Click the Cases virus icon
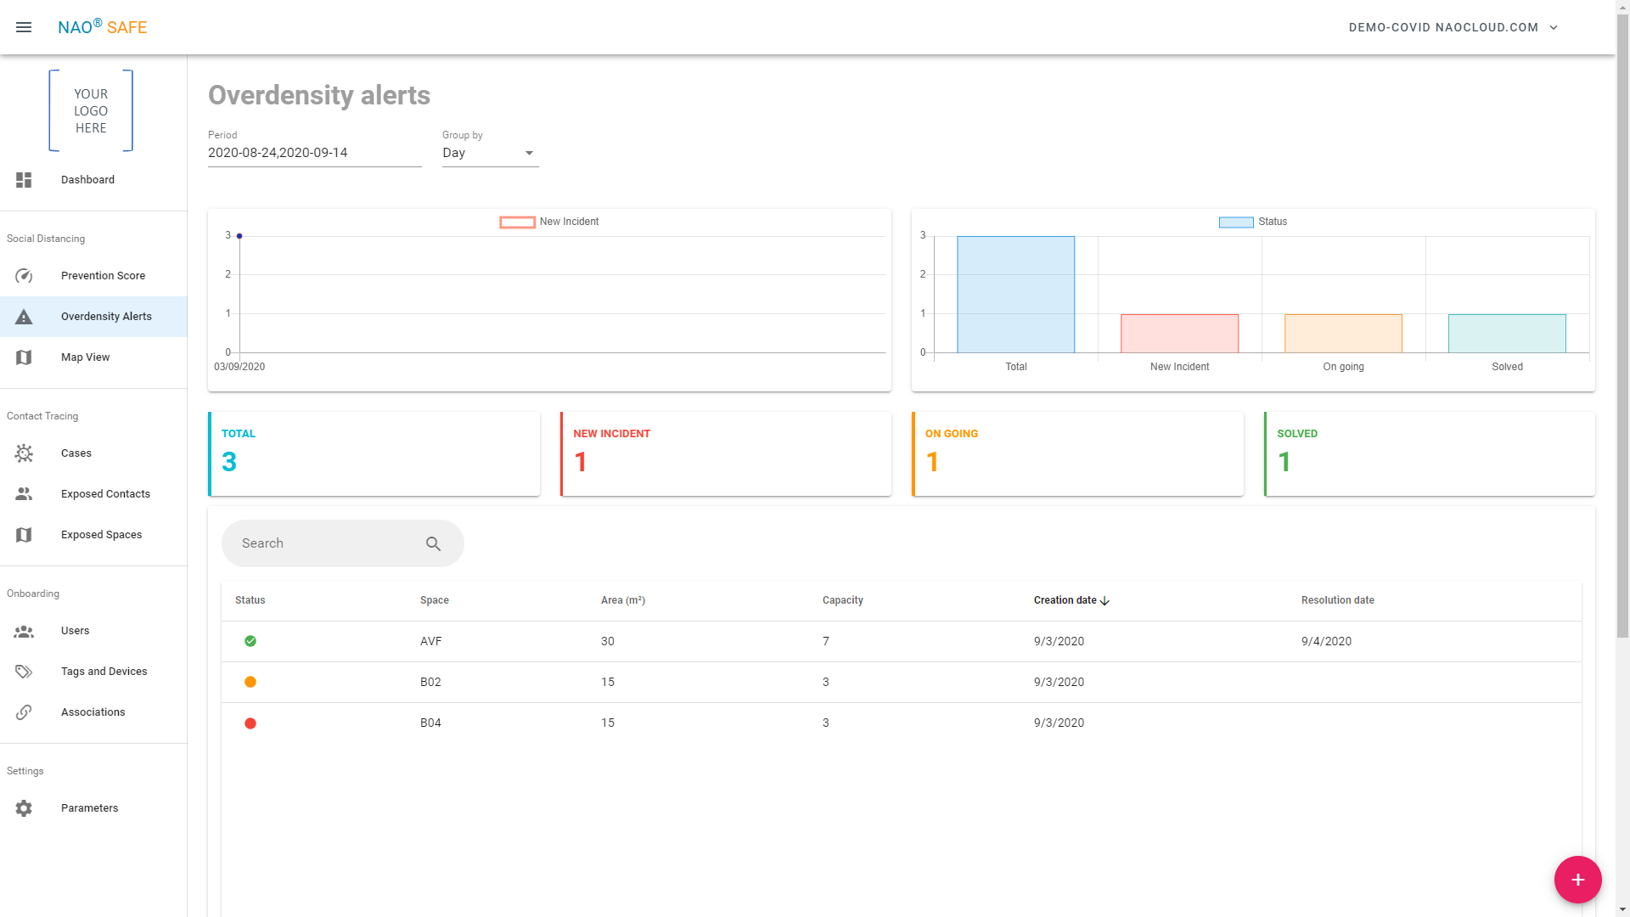 (x=24, y=453)
